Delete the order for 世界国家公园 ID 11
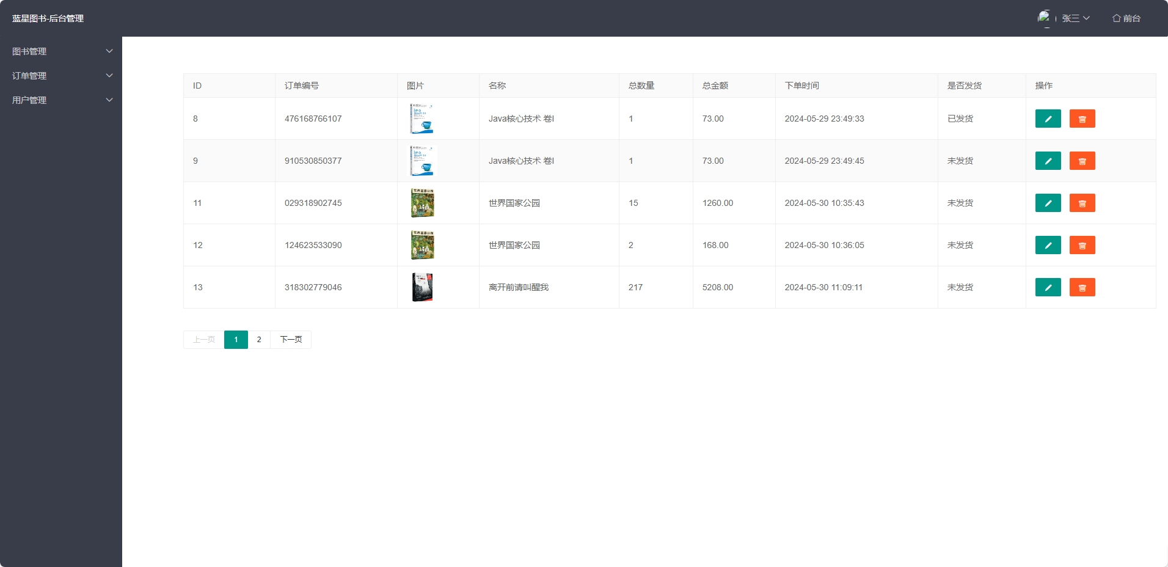1168x567 pixels. [1082, 203]
